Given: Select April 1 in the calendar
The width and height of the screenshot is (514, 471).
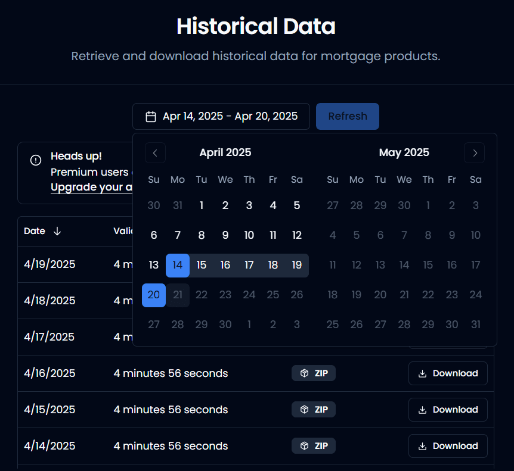Looking at the screenshot, I should [x=202, y=205].
